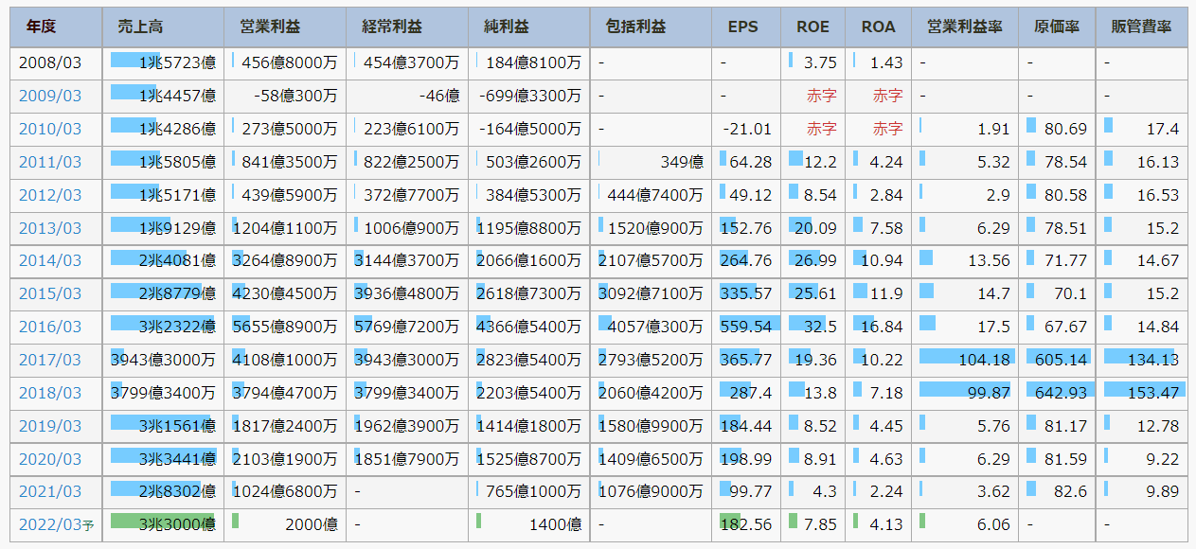
Task: Select 2009/03 ROE 赤字 cell
Action: [822, 96]
